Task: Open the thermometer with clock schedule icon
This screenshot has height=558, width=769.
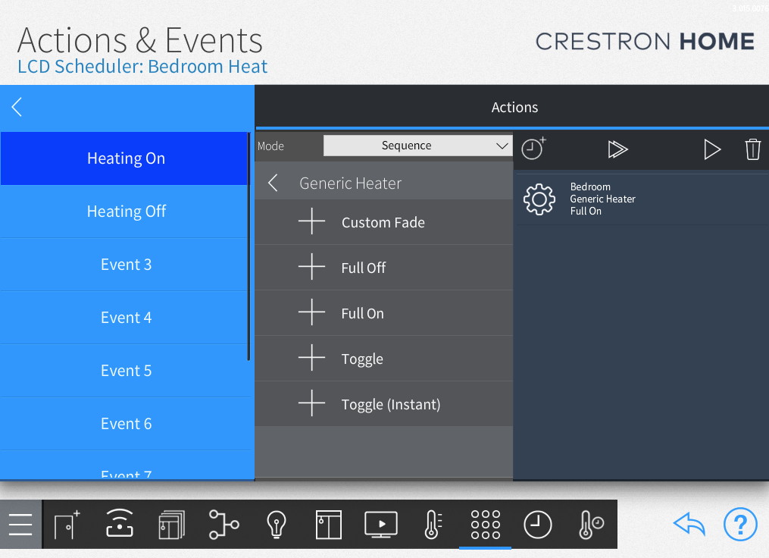Action: coord(591,524)
